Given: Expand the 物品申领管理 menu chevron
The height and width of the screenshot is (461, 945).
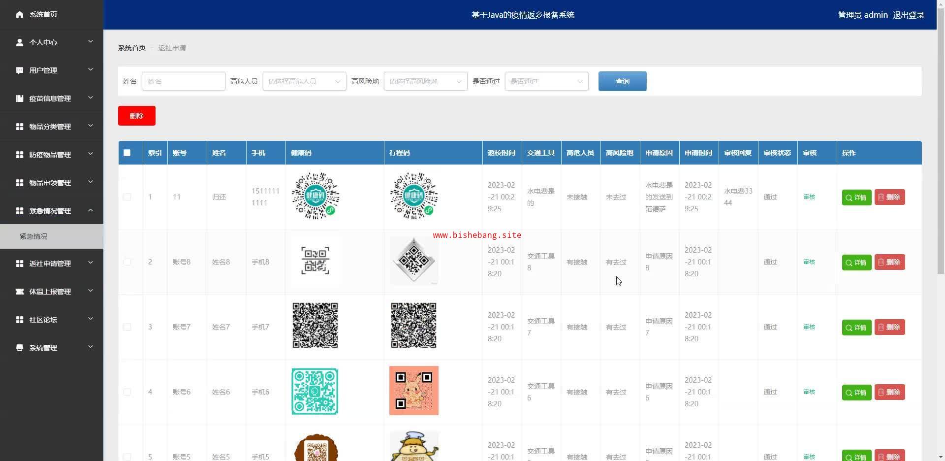Looking at the screenshot, I should point(91,182).
